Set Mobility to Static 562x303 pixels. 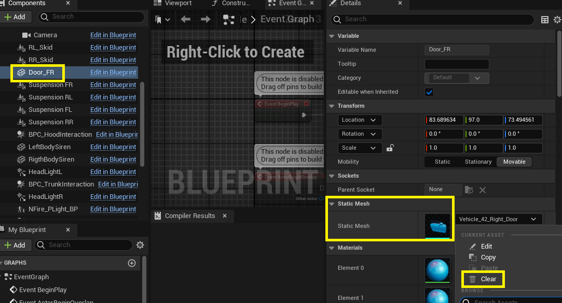coord(442,162)
